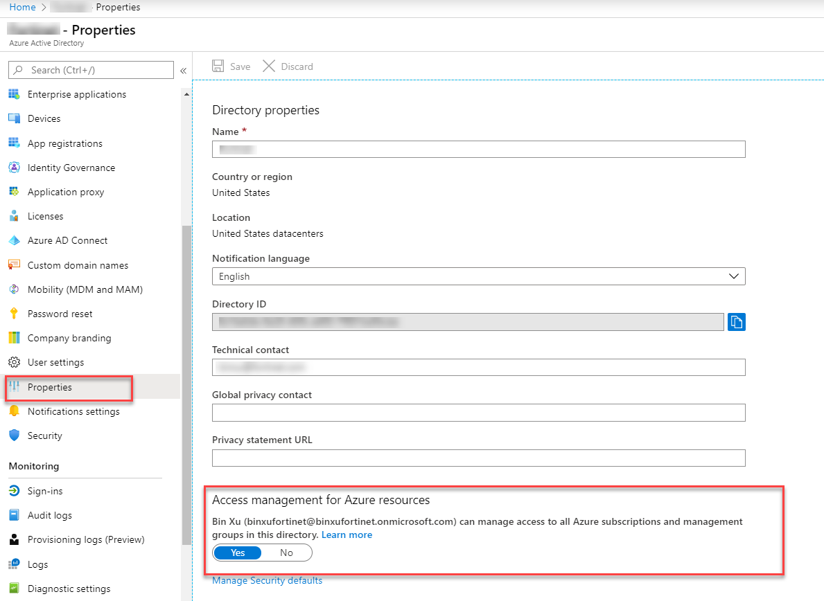Click the Learn more link
This screenshot has height=601, width=824.
pos(347,535)
